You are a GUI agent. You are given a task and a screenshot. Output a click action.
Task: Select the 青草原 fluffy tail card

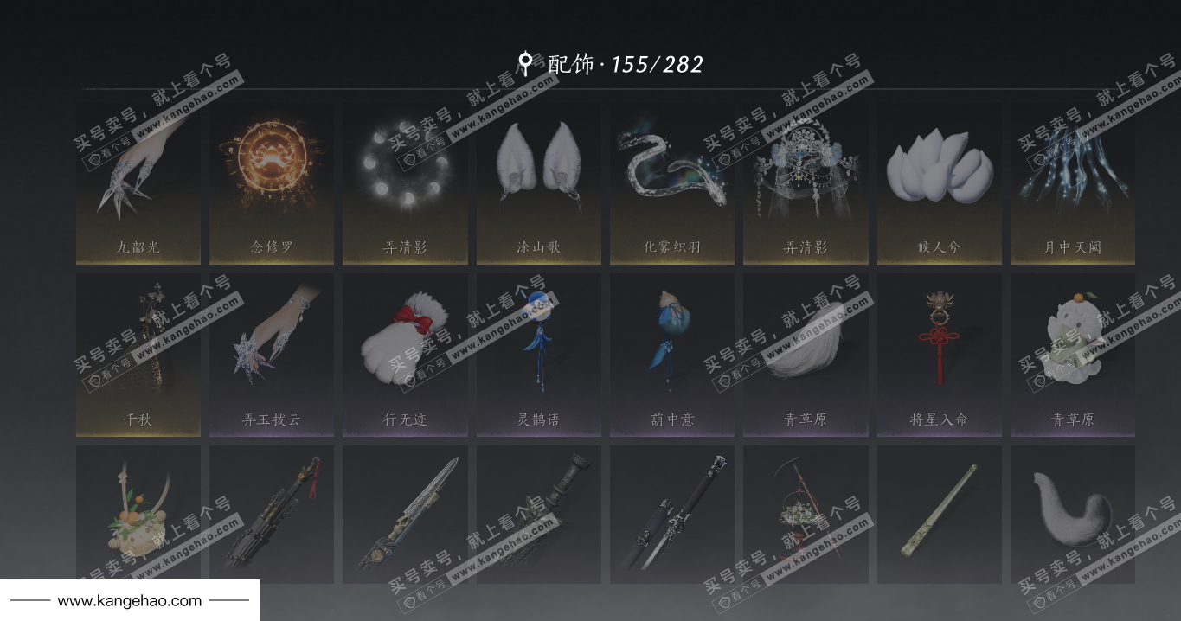click(806, 355)
